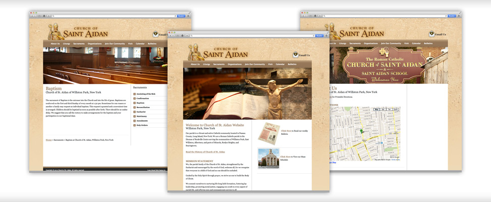The height and width of the screenshot is (202, 491).
Task: Open Join Our Community in left window
Action: [x=115, y=43]
